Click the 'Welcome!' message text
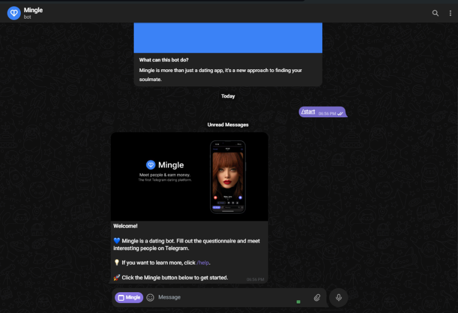Image resolution: width=458 pixels, height=313 pixels. pos(125,226)
